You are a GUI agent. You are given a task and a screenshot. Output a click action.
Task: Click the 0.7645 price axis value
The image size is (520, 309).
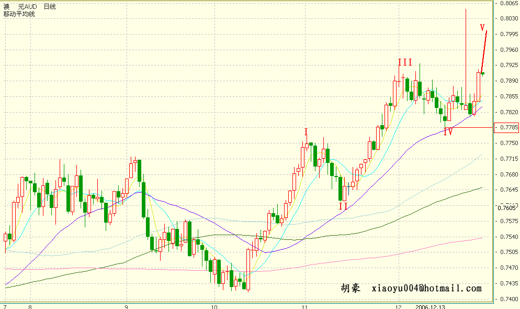click(509, 190)
